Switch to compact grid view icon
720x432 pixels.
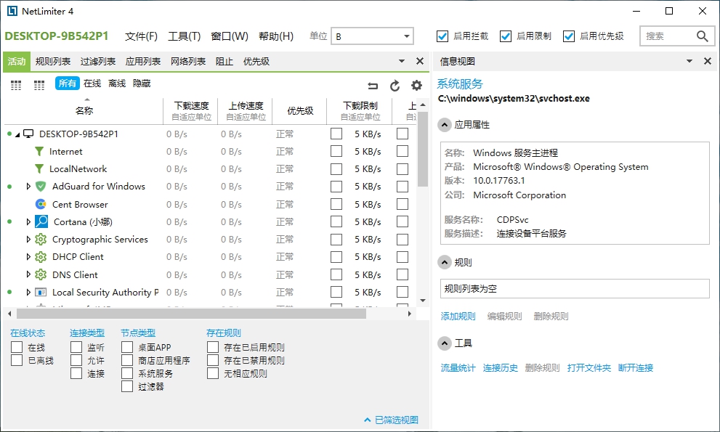pyautogui.click(x=16, y=85)
